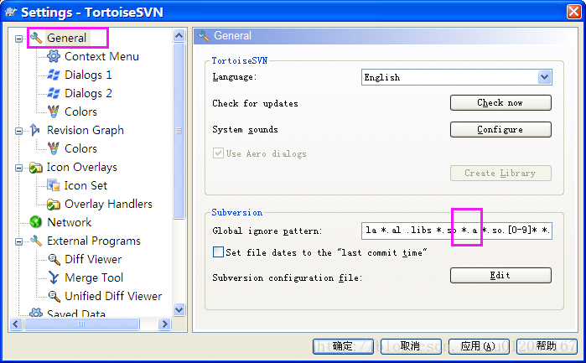The width and height of the screenshot is (586, 363).
Task: Click the tree scroll up arrow
Action: tap(179, 36)
